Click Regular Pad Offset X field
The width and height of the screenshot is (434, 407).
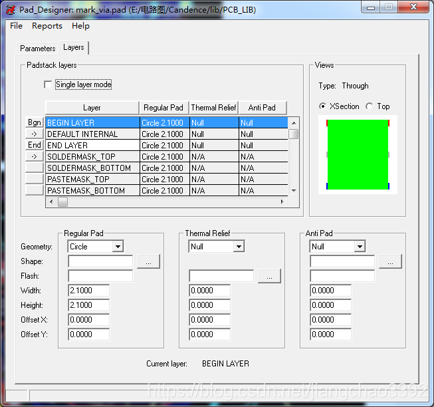[88, 320]
